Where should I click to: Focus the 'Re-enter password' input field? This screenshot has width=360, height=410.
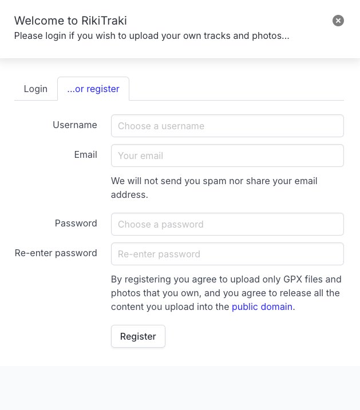[227, 254]
